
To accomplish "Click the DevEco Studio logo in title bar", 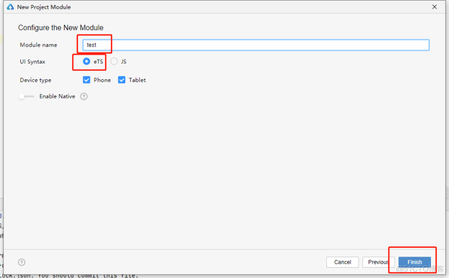I will pyautogui.click(x=10, y=7).
